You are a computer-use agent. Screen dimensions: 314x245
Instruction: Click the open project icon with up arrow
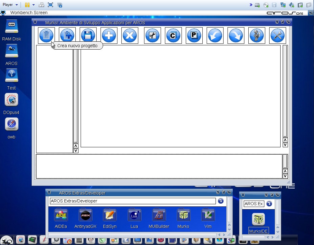click(x=67, y=36)
